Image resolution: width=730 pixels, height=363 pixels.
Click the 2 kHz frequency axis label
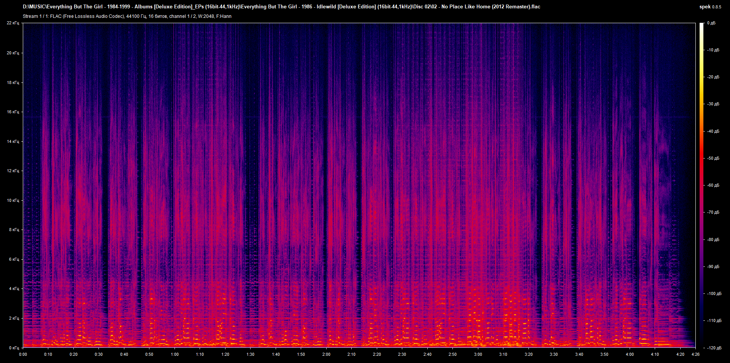coord(14,318)
